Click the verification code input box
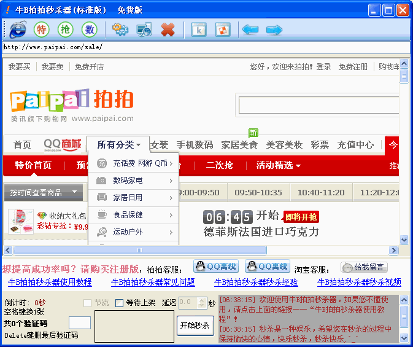This screenshot has height=347, width=413. 80,322
